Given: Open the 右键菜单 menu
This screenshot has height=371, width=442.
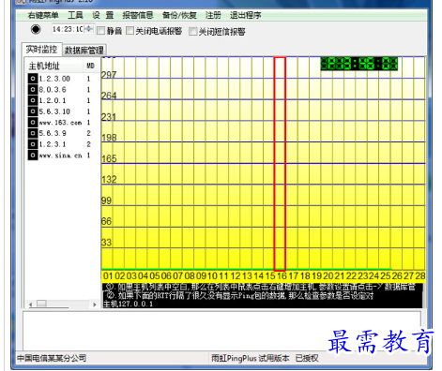Looking at the screenshot, I should (43, 15).
